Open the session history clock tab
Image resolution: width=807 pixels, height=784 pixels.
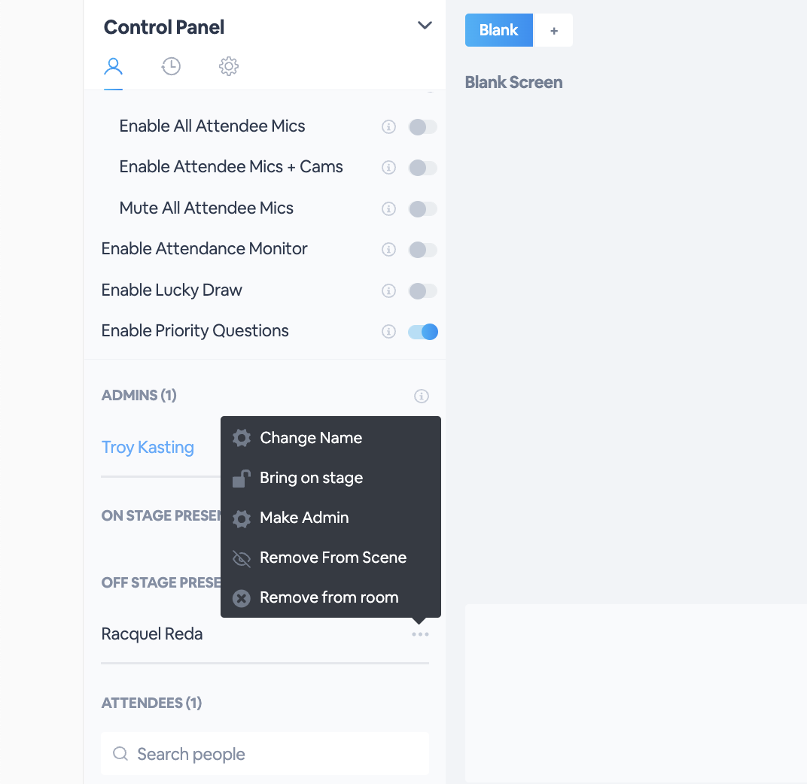pyautogui.click(x=171, y=66)
